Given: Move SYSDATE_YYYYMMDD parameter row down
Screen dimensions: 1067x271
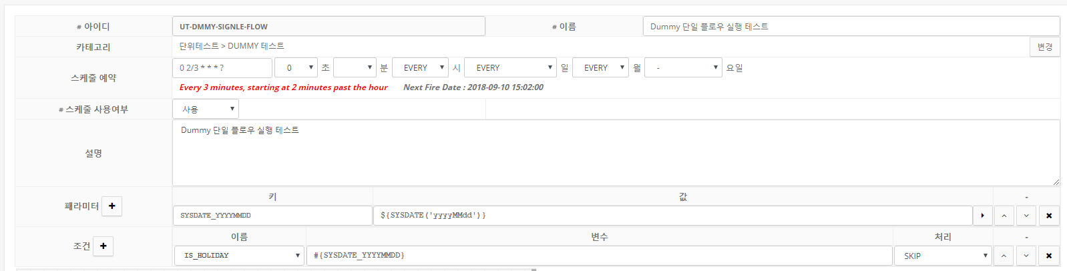Looking at the screenshot, I should (x=1026, y=216).
